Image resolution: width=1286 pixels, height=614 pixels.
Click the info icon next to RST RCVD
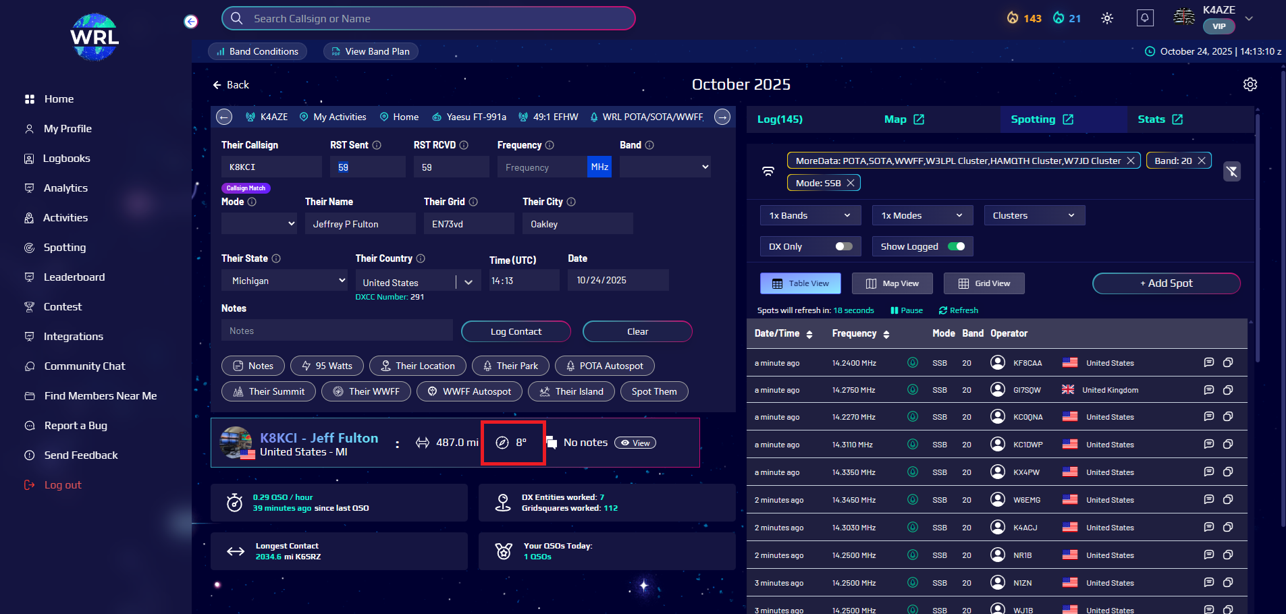(464, 145)
